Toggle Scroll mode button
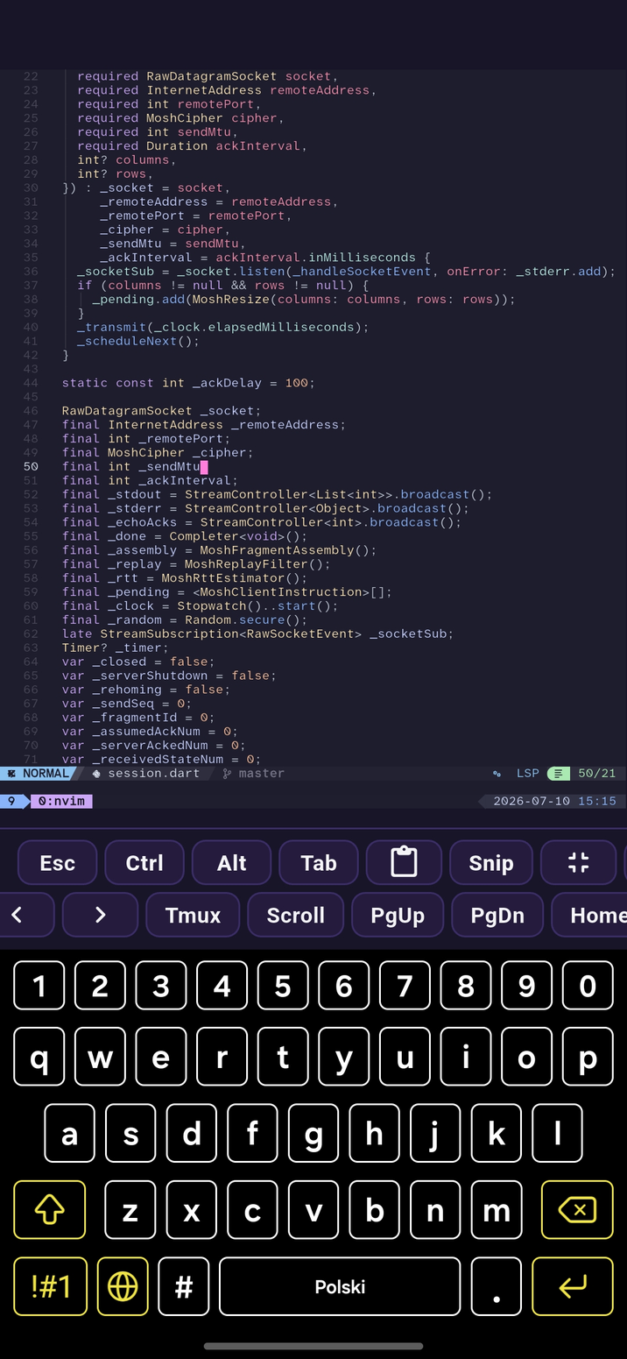The image size is (627, 1359). click(x=295, y=915)
